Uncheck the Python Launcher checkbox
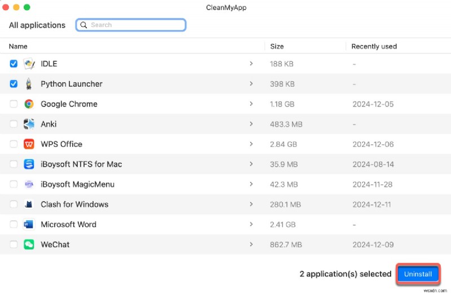Image resolution: width=451 pixels, height=294 pixels. [14, 83]
